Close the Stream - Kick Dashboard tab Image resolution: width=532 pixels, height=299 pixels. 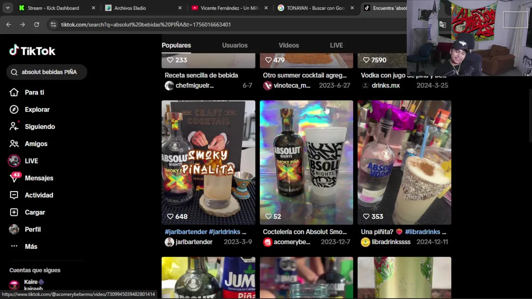93,8
